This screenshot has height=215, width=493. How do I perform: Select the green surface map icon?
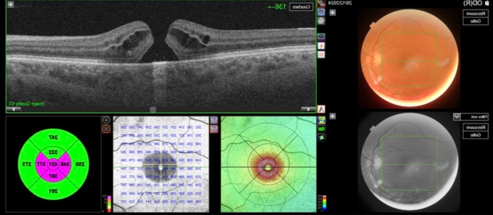(x=322, y=128)
